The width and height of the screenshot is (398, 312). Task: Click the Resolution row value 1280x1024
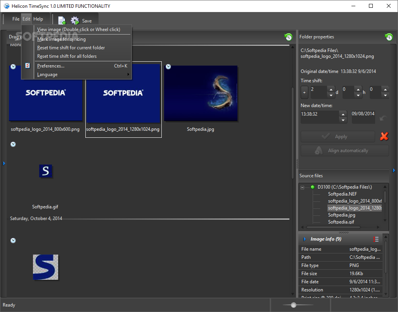point(365,290)
